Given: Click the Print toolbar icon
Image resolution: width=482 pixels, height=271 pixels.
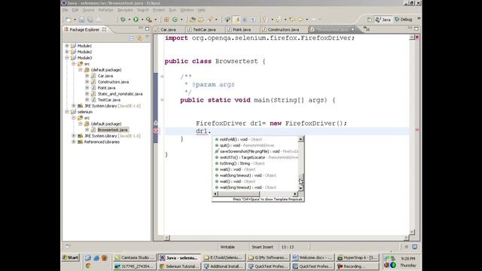Looking at the screenshot, I should point(99,20).
